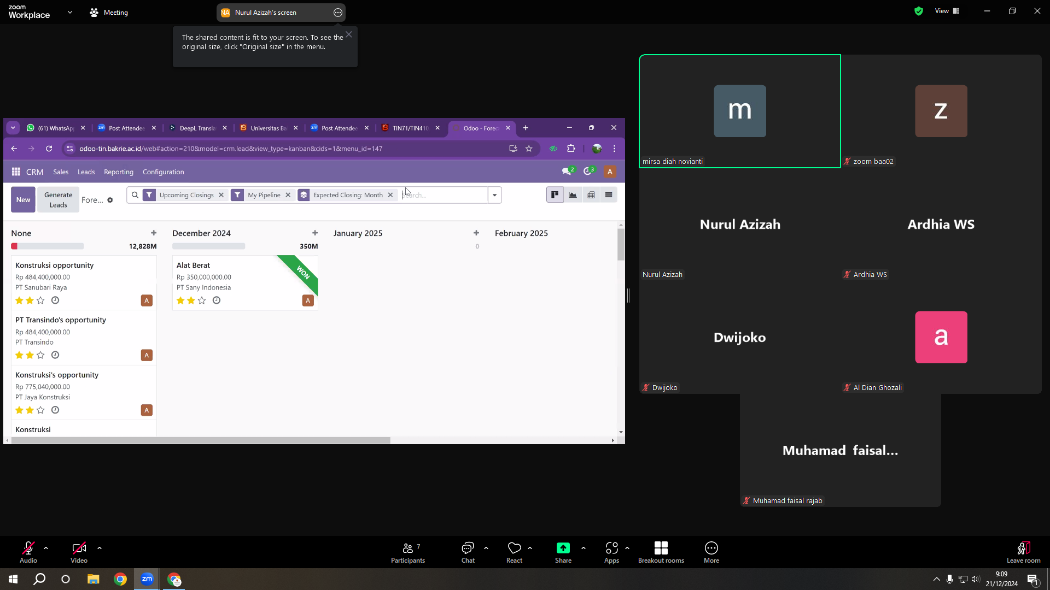Open the Odoo user avatar menu

pos(610,172)
